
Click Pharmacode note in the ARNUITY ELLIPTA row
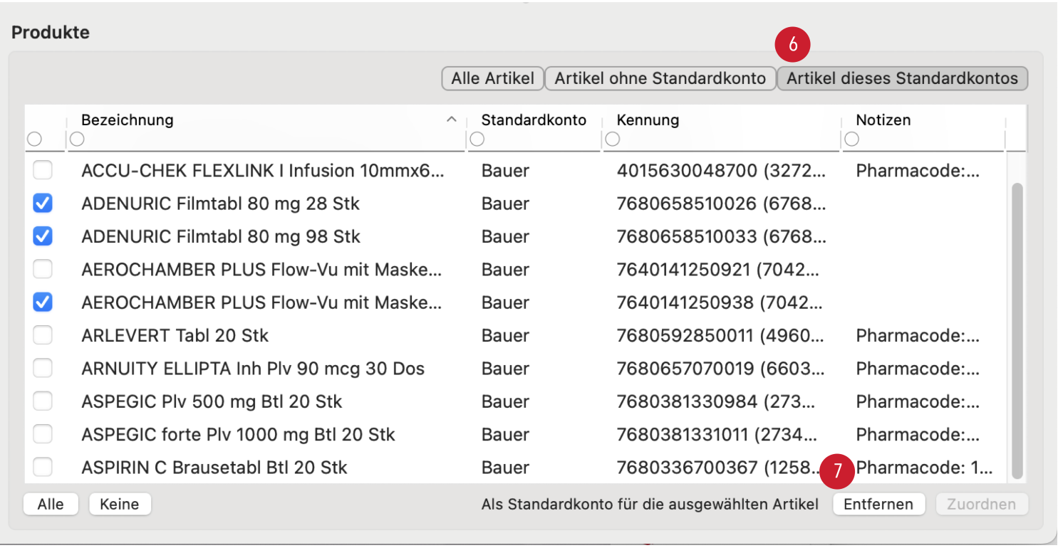point(918,369)
